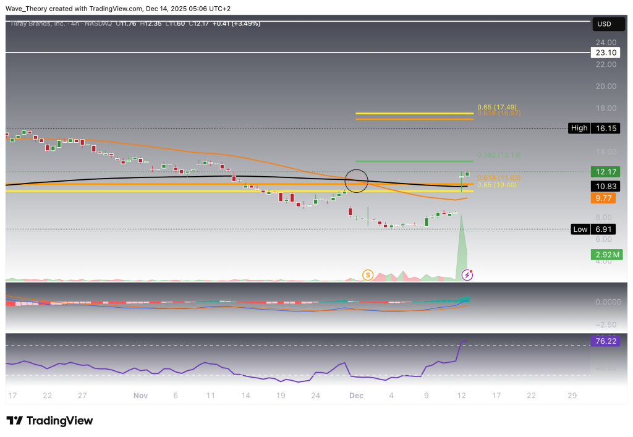Click the black 10.83 moving average tag
The image size is (633, 437).
tap(604, 185)
